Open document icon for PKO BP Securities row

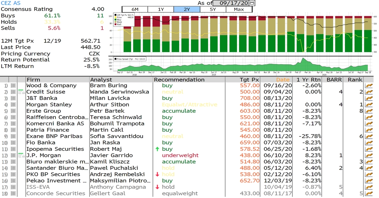(x=13, y=174)
